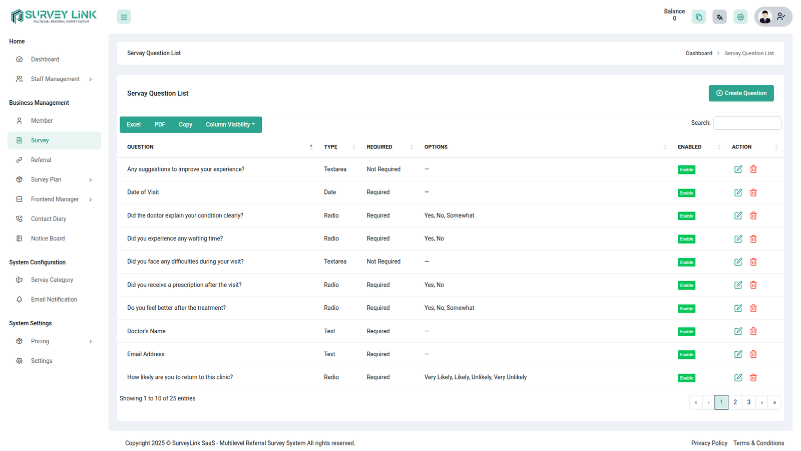Delete the 'Email Address' question
Screen dimensions: 801x451
[x=753, y=354]
